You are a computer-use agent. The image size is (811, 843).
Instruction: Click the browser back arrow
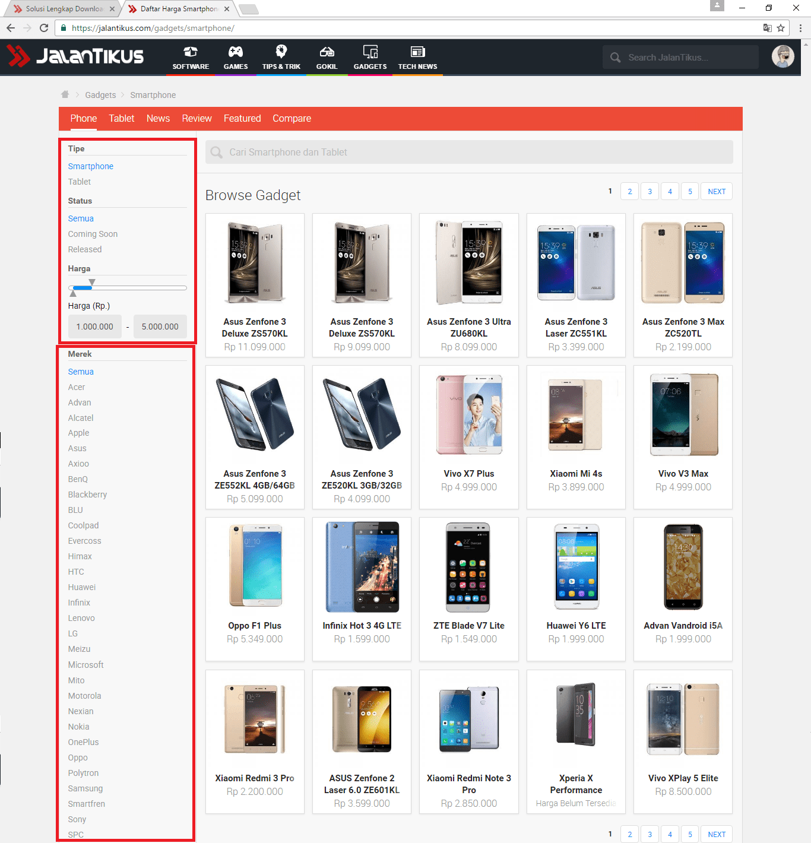pyautogui.click(x=11, y=28)
